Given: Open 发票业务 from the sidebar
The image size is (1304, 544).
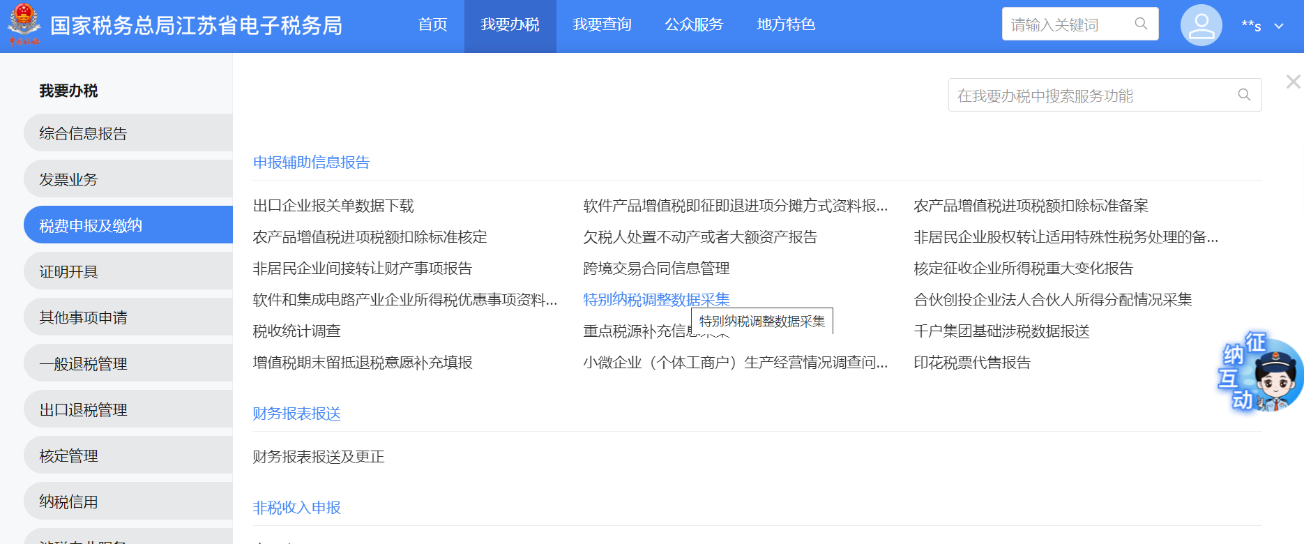Looking at the screenshot, I should 68,179.
